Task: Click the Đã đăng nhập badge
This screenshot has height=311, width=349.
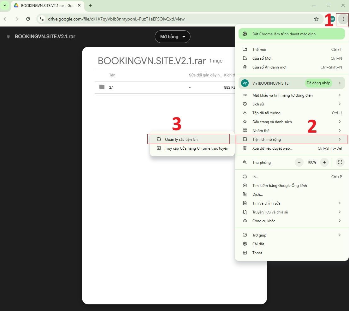Action: (318, 83)
